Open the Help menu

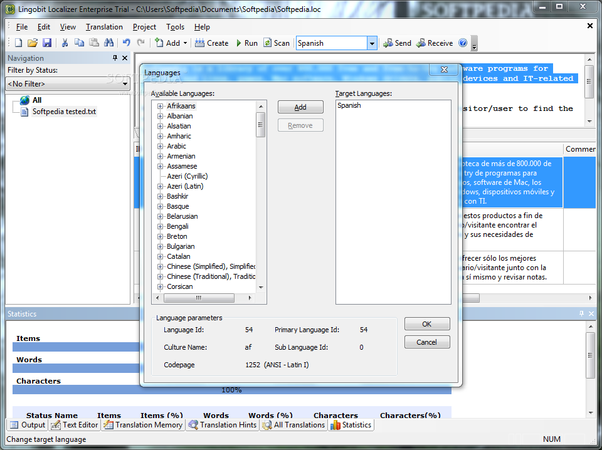click(202, 27)
